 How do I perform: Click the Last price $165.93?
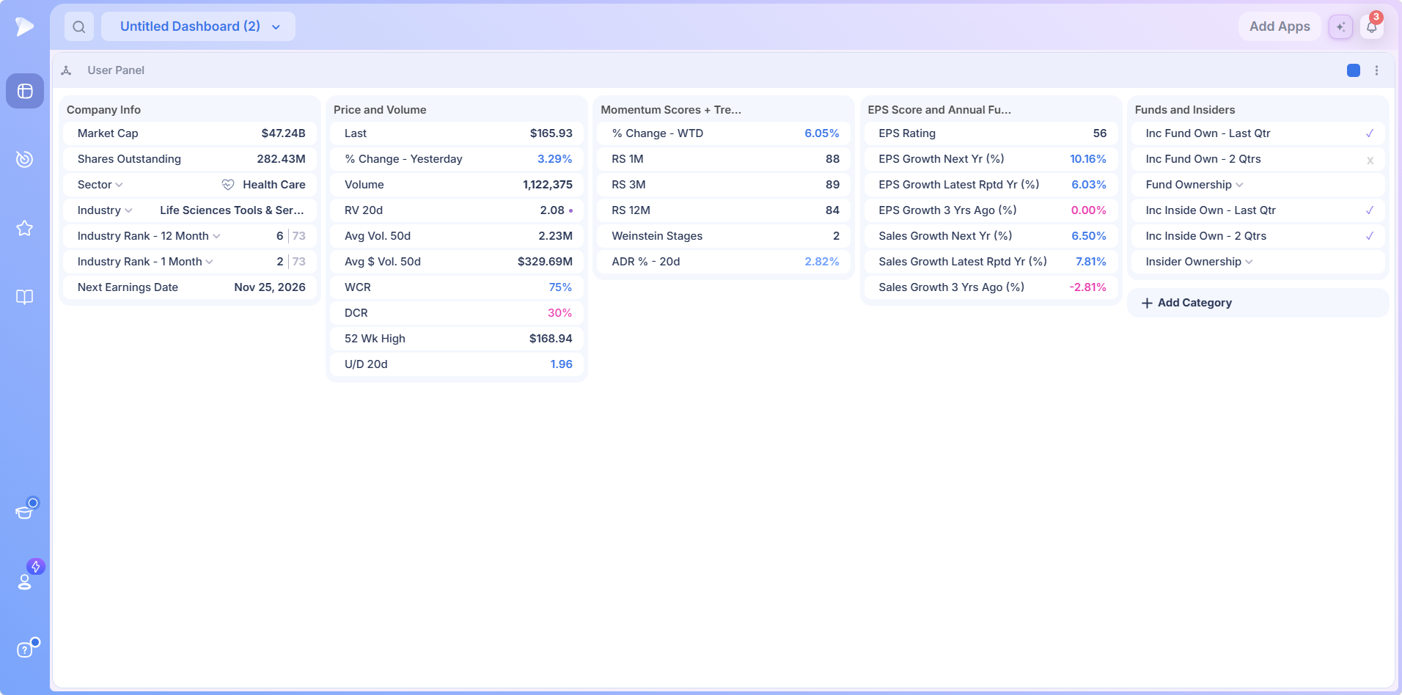(x=551, y=133)
